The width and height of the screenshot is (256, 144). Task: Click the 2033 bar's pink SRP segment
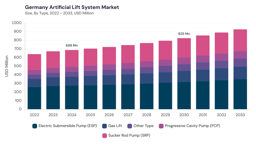[x=240, y=40]
